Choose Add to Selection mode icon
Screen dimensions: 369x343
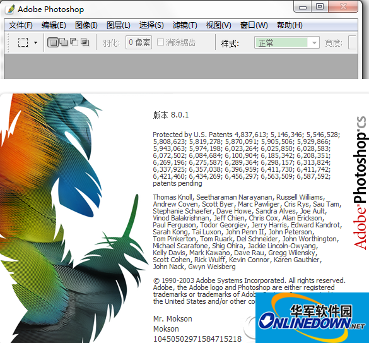pyautogui.click(x=64, y=42)
